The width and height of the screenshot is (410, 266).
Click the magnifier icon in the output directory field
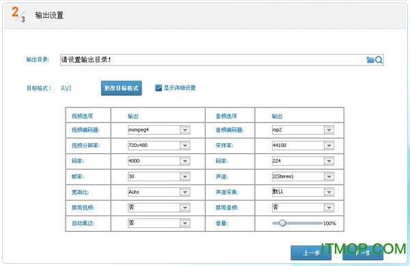pyautogui.click(x=379, y=60)
